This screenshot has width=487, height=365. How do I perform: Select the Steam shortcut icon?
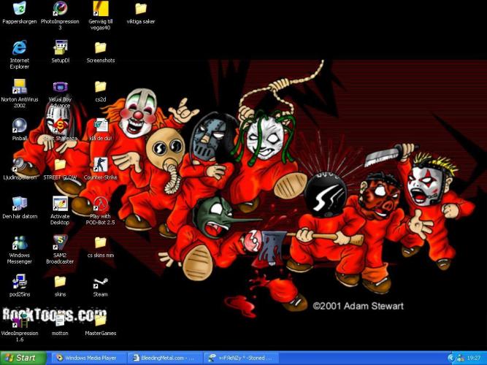click(101, 282)
